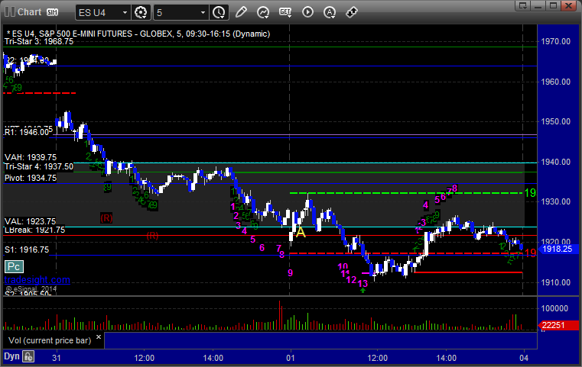This screenshot has height=367, width=582.
Task: Click the magenta 8 near green dashed line
Action: click(x=455, y=188)
